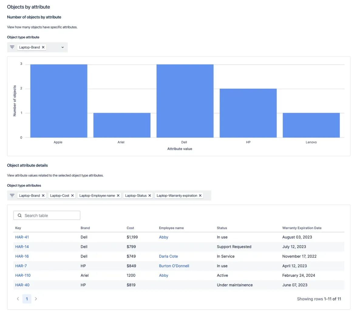Open employee profile for Darla Cote
356x314 pixels.
click(168, 256)
